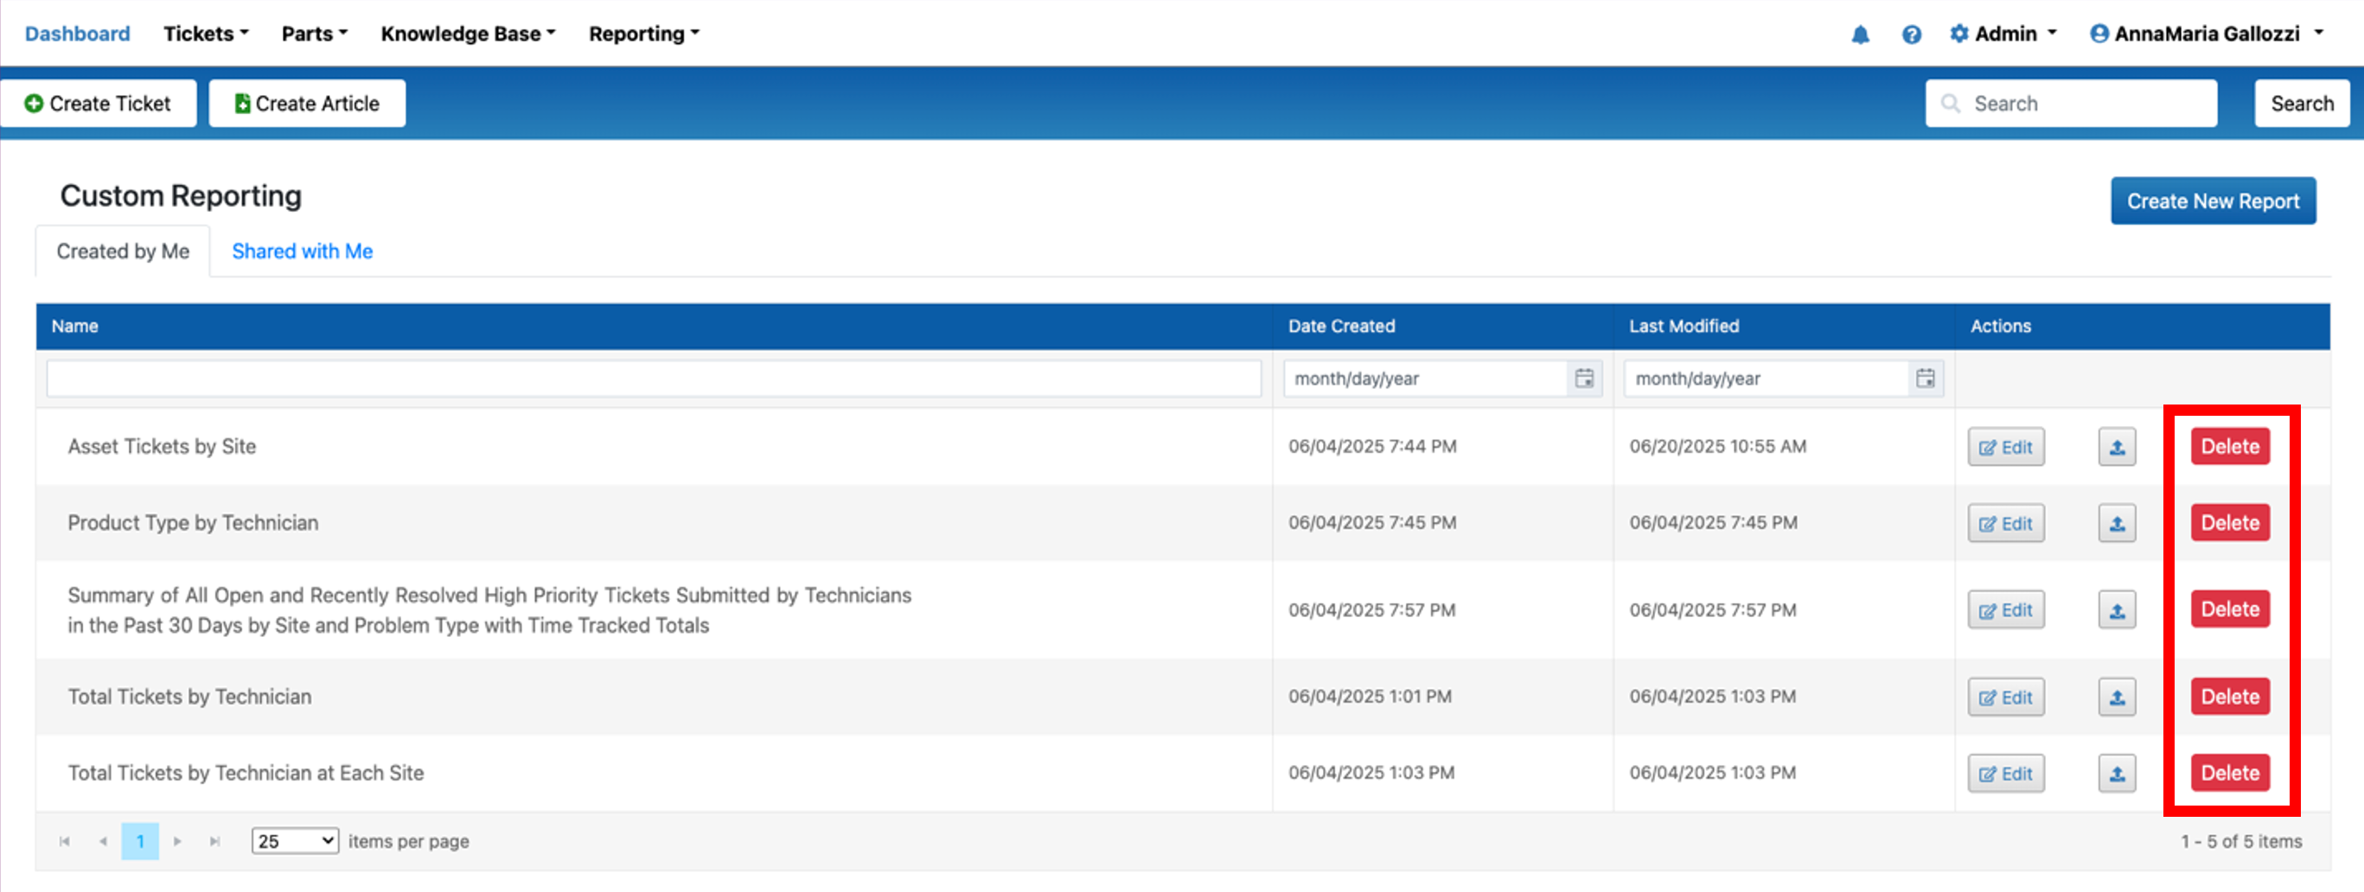Edit Product Type by Technician report
The image size is (2364, 892).
point(2006,523)
